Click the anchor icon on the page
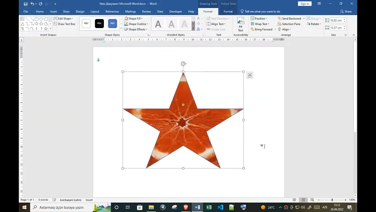This screenshot has width=376, height=212. click(98, 60)
